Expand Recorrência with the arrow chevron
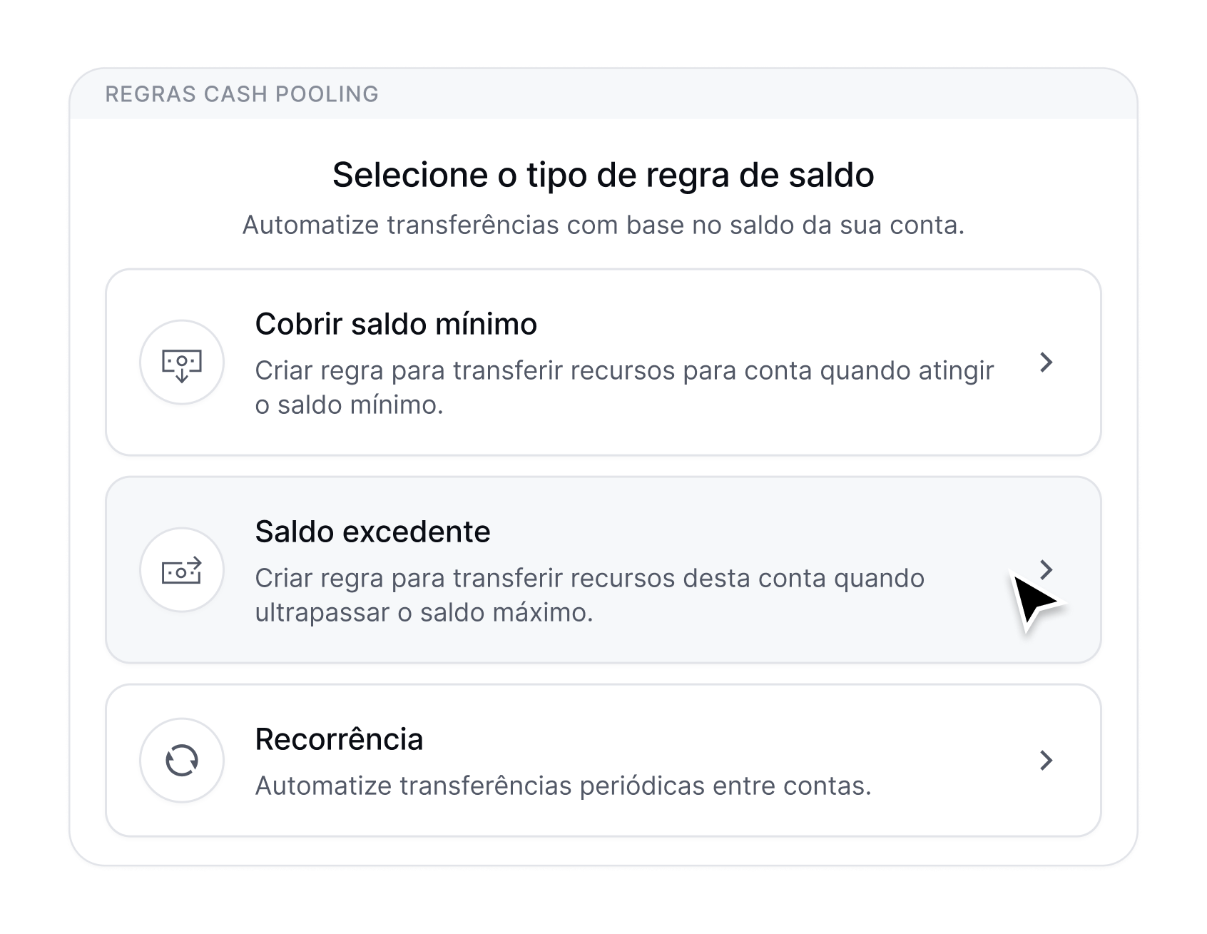 1046,761
